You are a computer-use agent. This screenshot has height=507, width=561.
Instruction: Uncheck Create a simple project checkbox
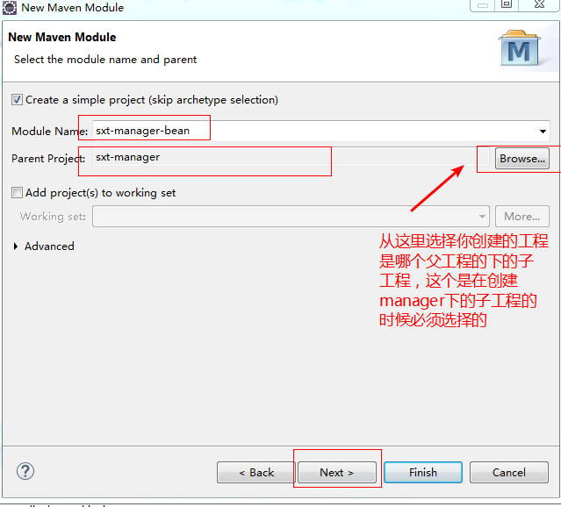tap(17, 100)
